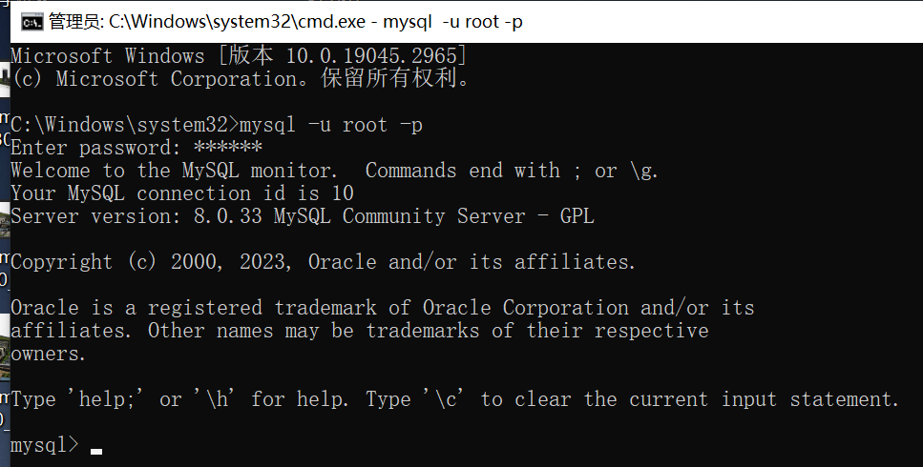This screenshot has width=923, height=467.
Task: Click the C:\Windows\system32 prompt path
Action: point(119,125)
